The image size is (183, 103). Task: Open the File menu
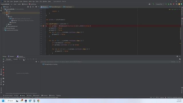click(x=5, y=1)
